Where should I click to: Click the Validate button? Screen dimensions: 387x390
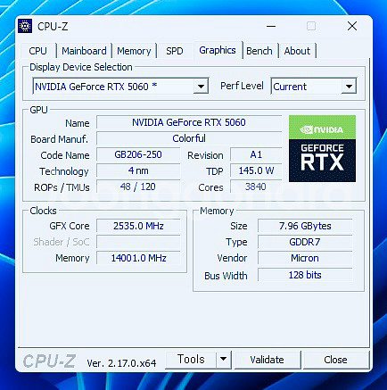tap(267, 360)
